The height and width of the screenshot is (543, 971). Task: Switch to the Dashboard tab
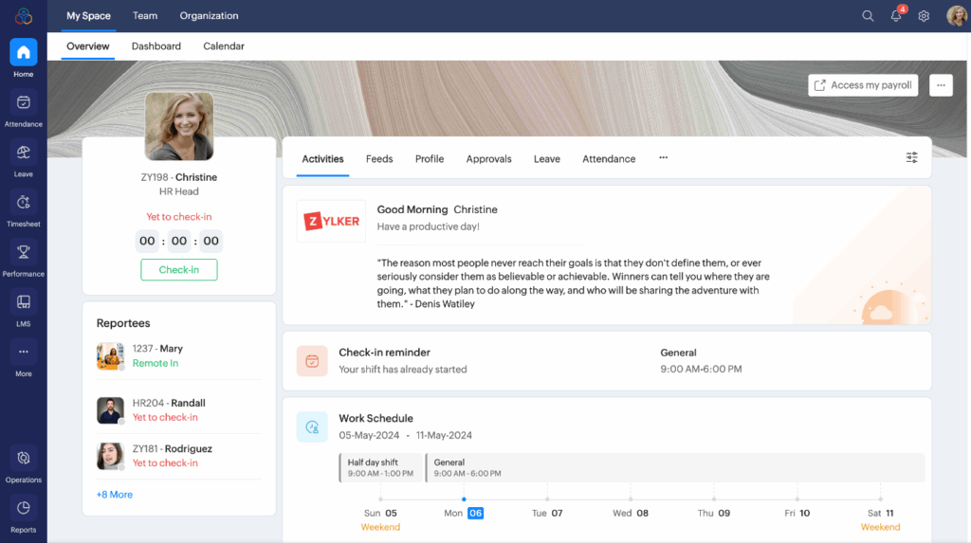pyautogui.click(x=156, y=46)
